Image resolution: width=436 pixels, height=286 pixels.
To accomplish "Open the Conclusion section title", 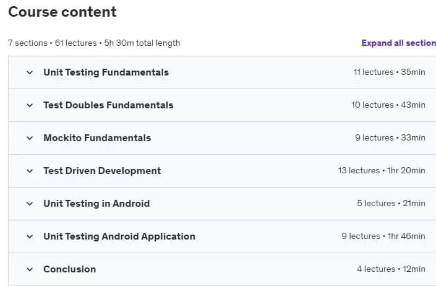I will [x=69, y=269].
